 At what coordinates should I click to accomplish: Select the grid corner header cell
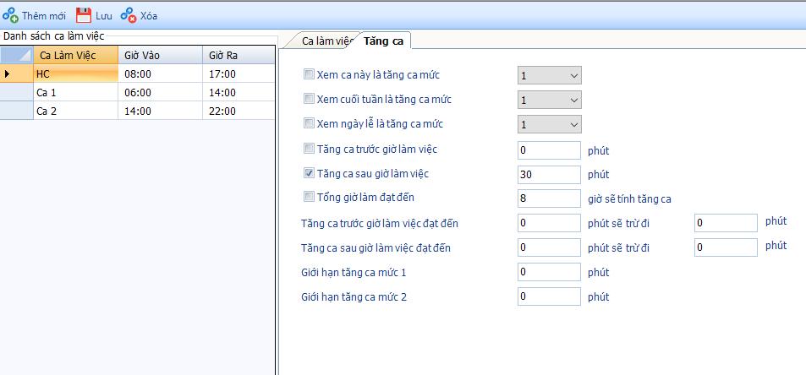tap(16, 55)
